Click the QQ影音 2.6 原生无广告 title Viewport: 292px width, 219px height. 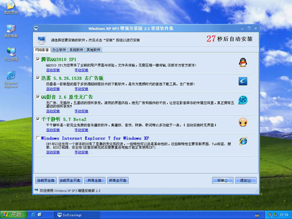click(x=67, y=97)
